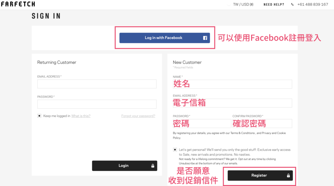Click the * Required fields note
Viewport: 334px width, 186px height.
(183, 67)
